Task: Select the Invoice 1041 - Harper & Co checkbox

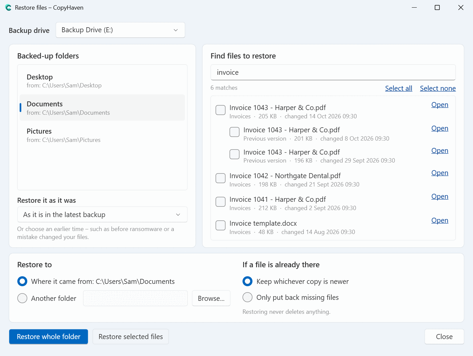Action: click(x=221, y=202)
